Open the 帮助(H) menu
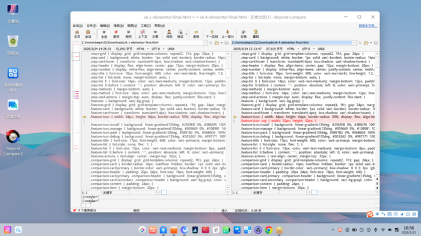 (x=159, y=26)
